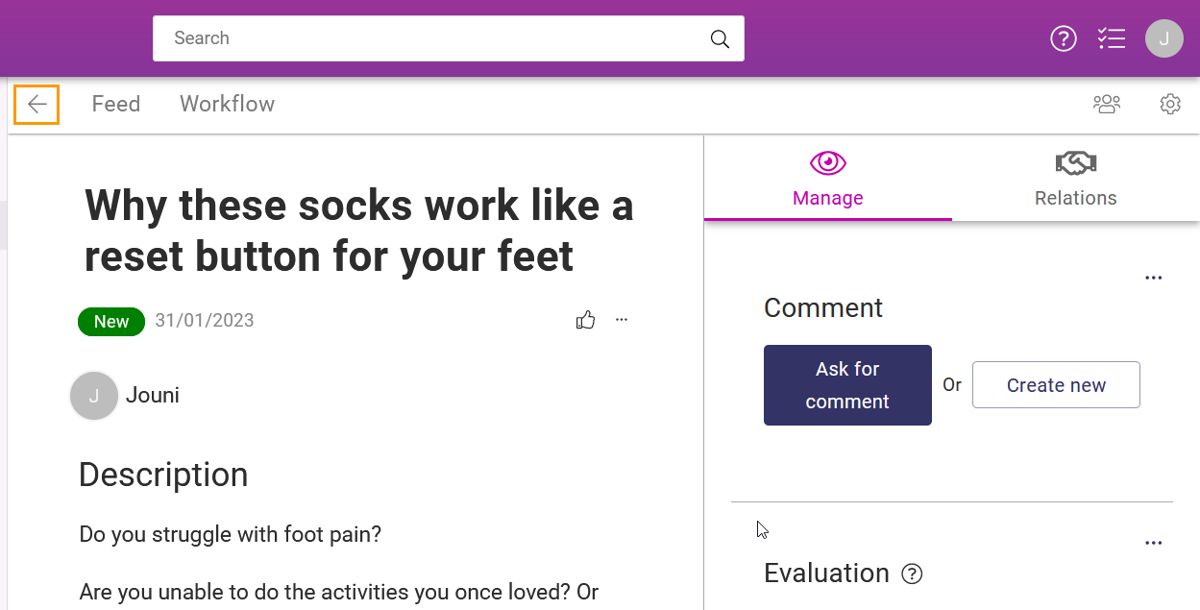Open the help question mark icon

(1064, 38)
